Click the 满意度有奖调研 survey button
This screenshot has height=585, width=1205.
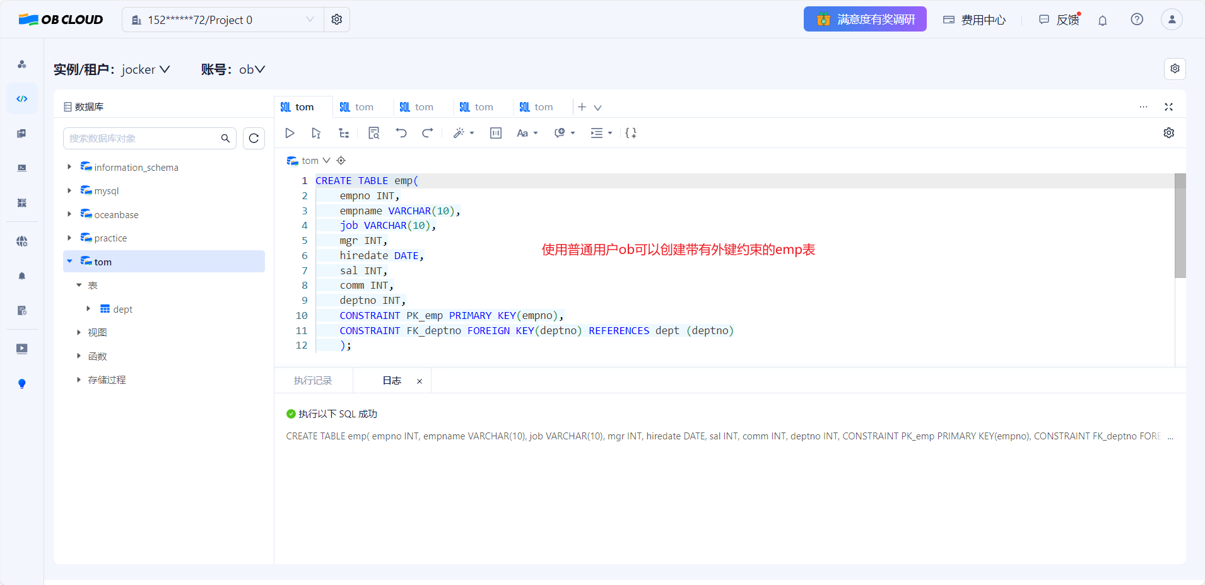point(864,20)
